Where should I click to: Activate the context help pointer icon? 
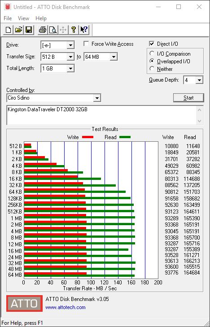[x=84, y=30]
